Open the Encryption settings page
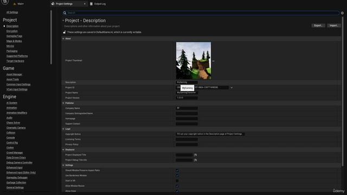The image size is (347, 195). pyautogui.click(x=12, y=31)
